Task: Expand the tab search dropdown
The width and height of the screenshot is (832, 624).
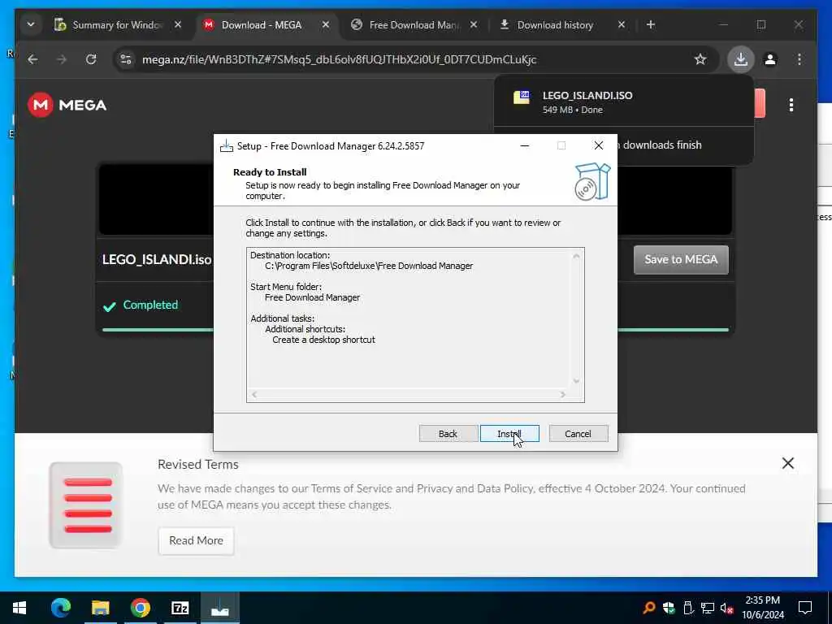Action: [31, 24]
